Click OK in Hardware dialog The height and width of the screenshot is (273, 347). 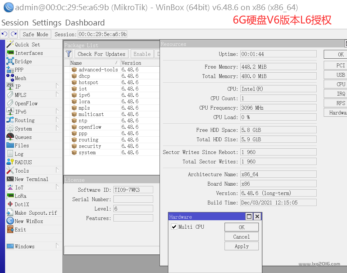click(242, 227)
